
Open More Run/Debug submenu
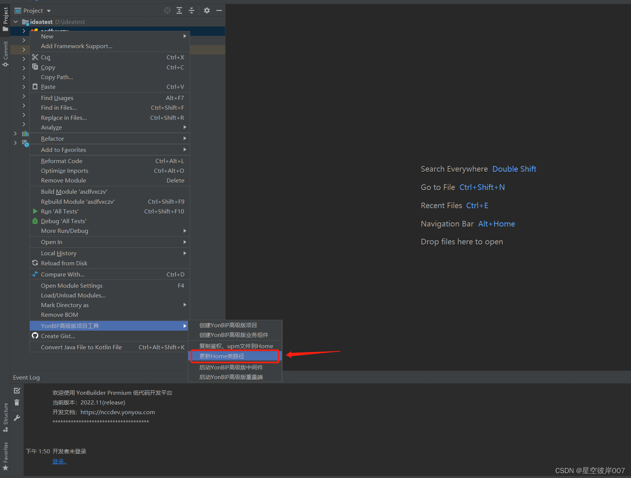coord(110,231)
